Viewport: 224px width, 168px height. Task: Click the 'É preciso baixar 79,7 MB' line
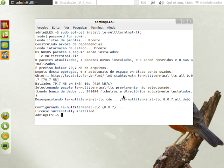(71, 68)
